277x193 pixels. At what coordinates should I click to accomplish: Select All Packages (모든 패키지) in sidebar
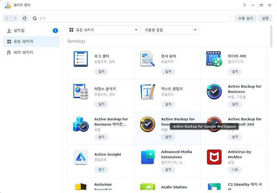pyautogui.click(x=31, y=41)
